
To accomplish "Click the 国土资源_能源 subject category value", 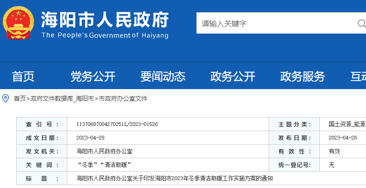I will pos(347,125).
